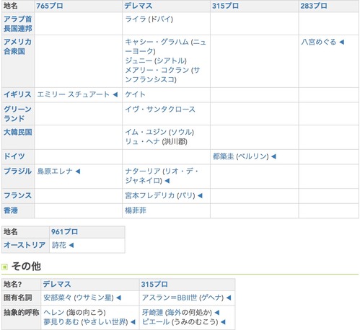360x330 pixels.
Task: Open the イギリス country link
Action: [x=17, y=94]
